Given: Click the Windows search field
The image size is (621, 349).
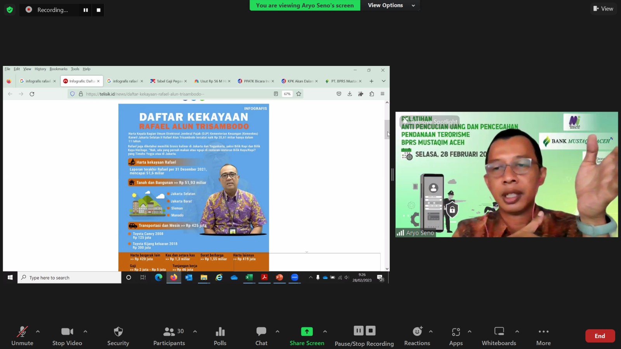Looking at the screenshot, I should [x=69, y=277].
